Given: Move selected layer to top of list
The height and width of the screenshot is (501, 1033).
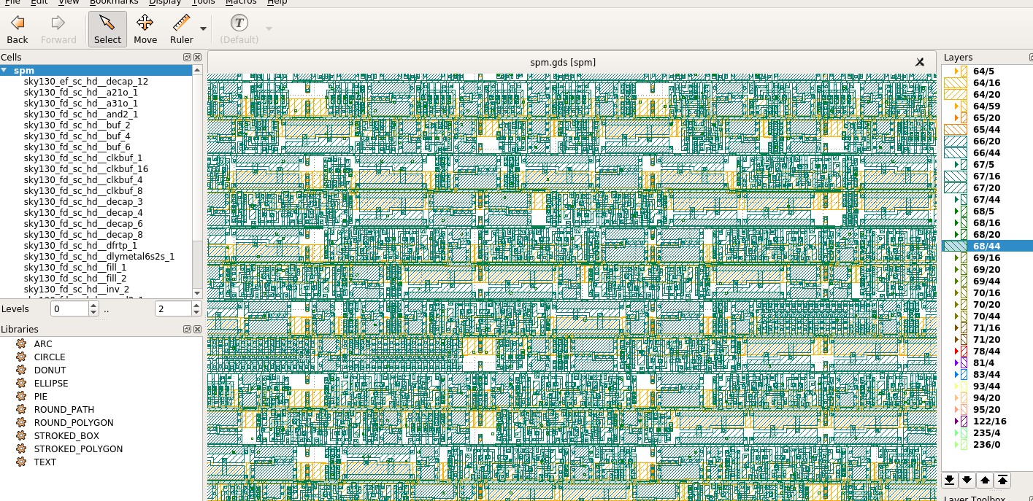Looking at the screenshot, I should [1002, 480].
